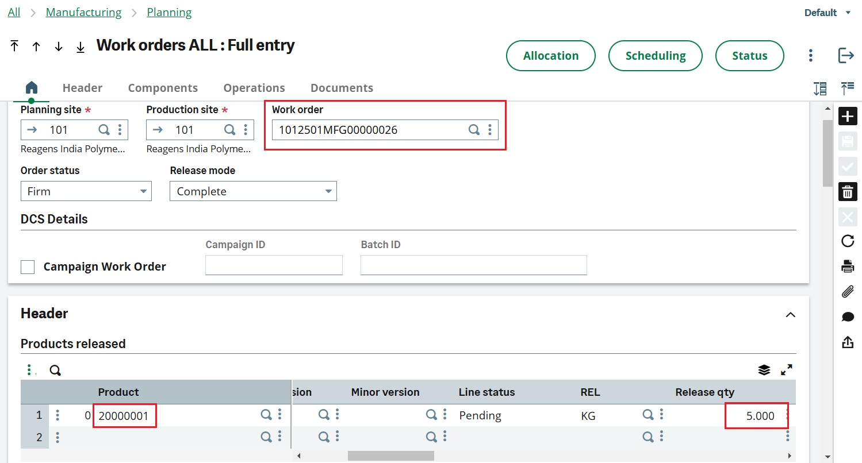Expand all sections icon
Image resolution: width=862 pixels, height=463 pixels.
tap(820, 88)
